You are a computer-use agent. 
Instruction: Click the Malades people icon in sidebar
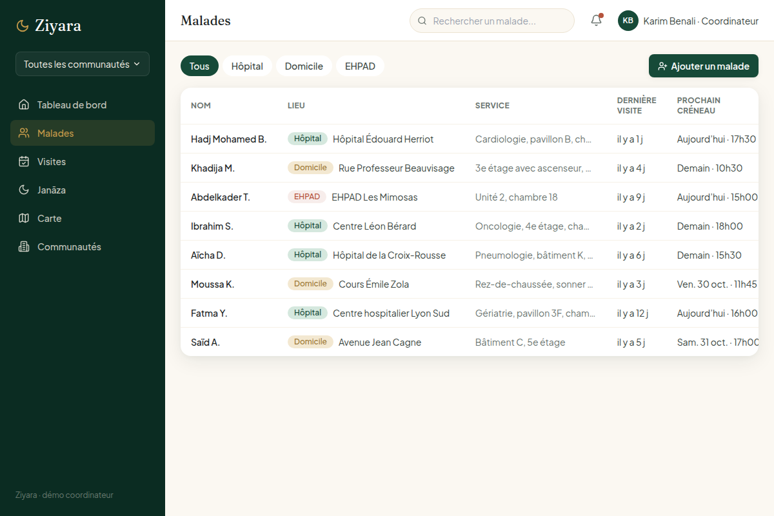click(x=24, y=133)
